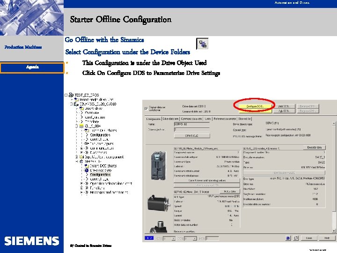Click the Insert DCC charts icon below the control unit
This screenshot has width=337, height=253.
tap(87, 130)
